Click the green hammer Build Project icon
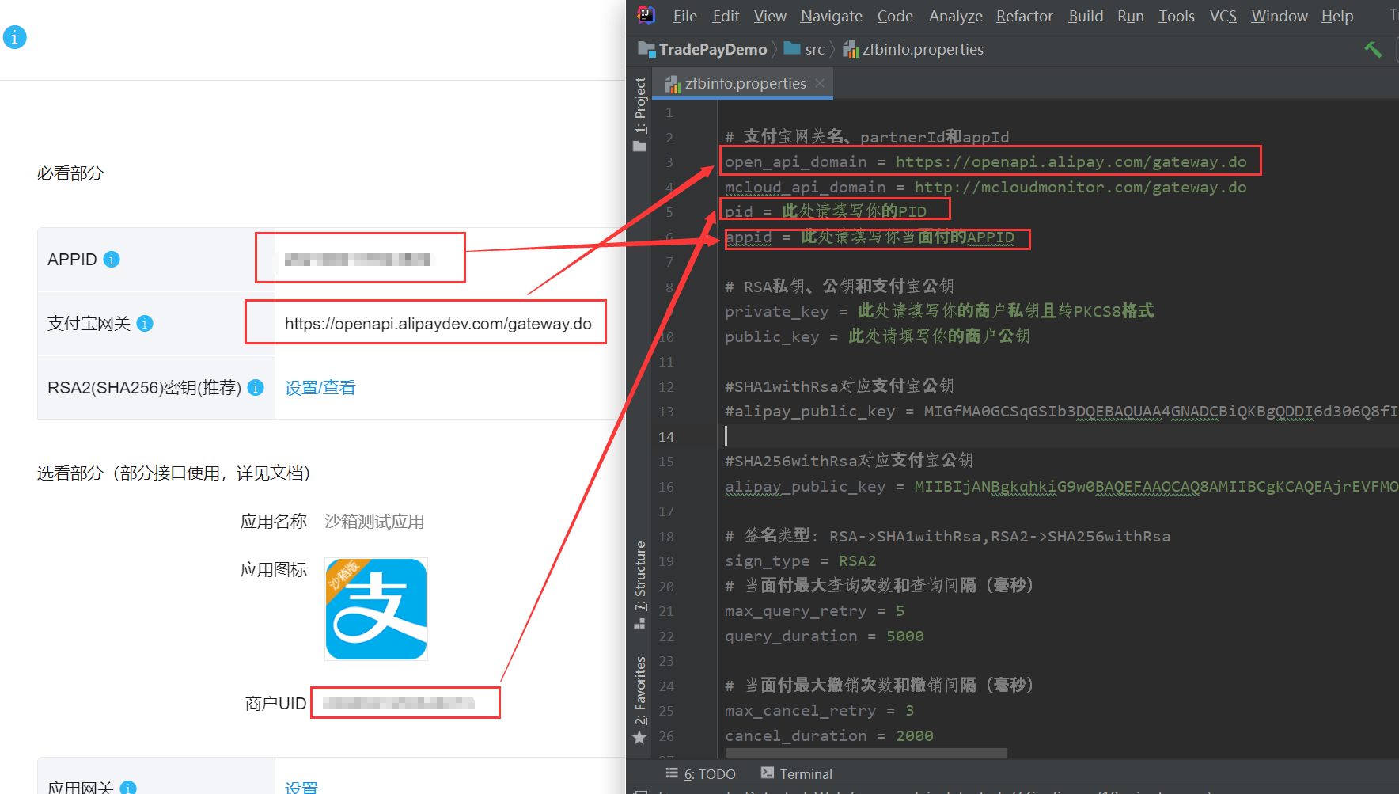1399x794 pixels. (1373, 49)
